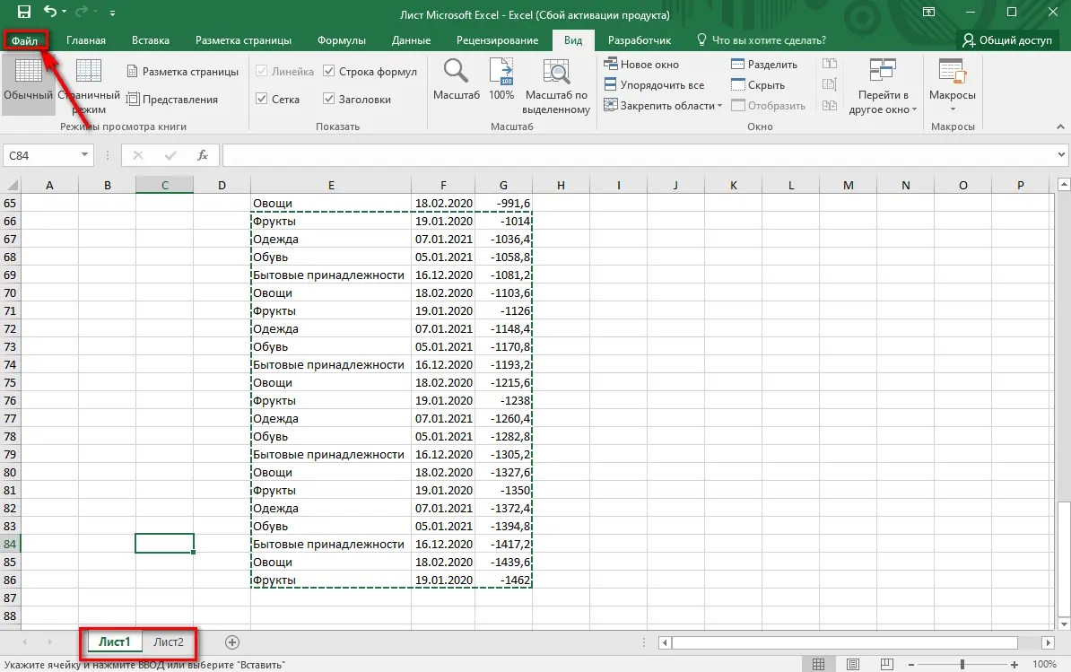Viewport: 1071px width, 672px height.
Task: Switch to the Рецензирование tab
Action: coord(497,40)
